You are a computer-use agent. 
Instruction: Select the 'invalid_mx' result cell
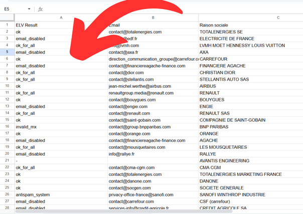(x=61, y=127)
